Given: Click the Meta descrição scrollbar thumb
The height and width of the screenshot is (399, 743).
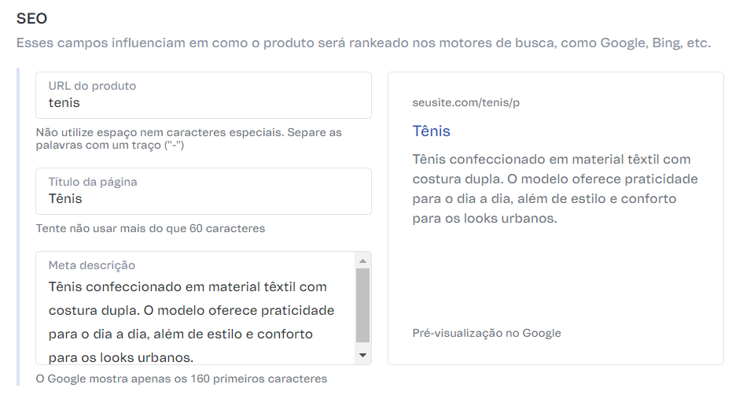Looking at the screenshot, I should [362, 305].
